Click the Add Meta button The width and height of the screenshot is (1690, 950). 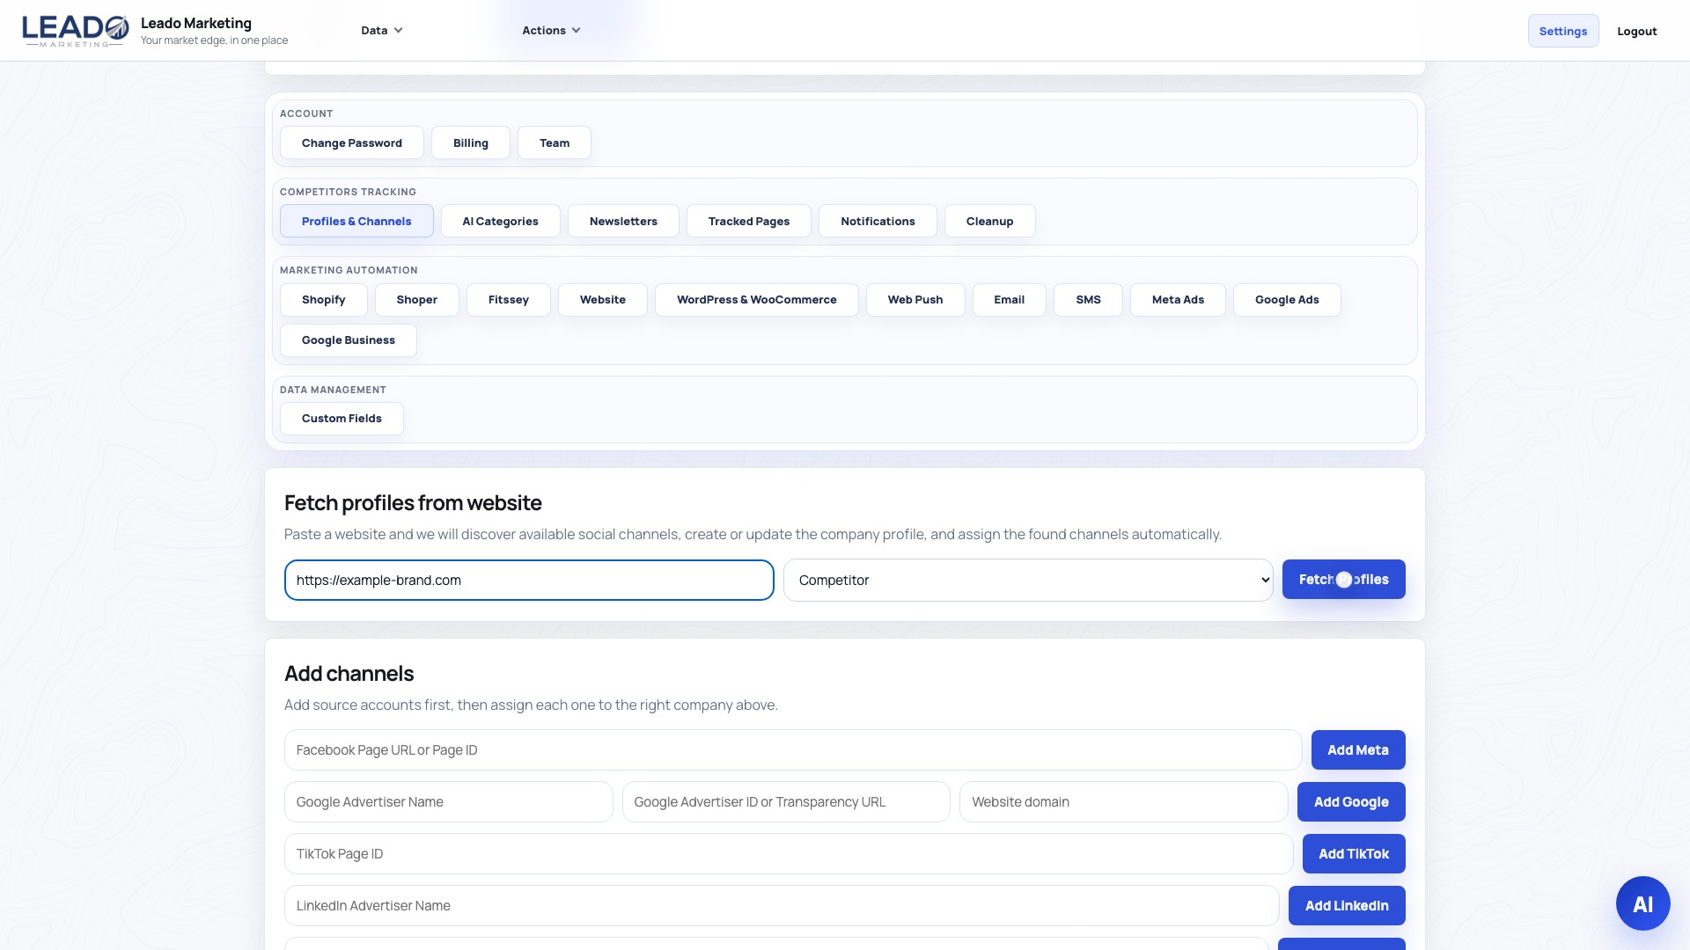(1358, 750)
